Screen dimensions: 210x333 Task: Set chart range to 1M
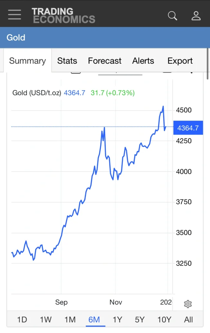[x=70, y=320]
